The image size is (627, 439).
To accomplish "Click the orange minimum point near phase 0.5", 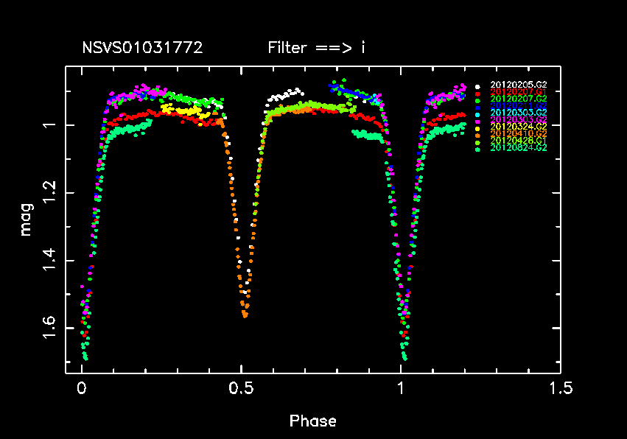I will (x=245, y=315).
